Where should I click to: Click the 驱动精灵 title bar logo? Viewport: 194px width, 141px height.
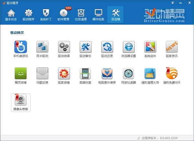[4, 3]
